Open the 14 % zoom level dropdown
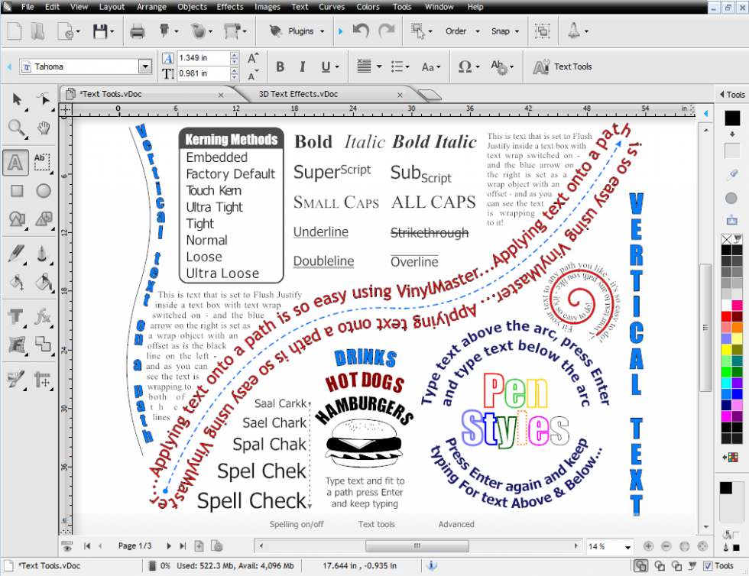749x576 pixels. pos(627,547)
